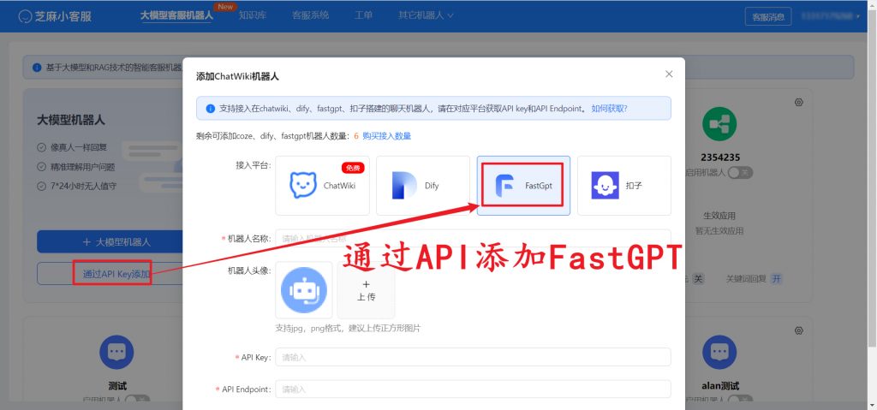Click the info icon in the dialog notice
This screenshot has width=877, height=410.
tap(211, 109)
